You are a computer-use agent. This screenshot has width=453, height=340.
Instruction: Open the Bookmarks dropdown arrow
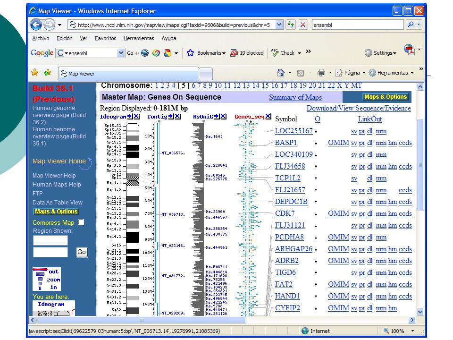point(224,53)
